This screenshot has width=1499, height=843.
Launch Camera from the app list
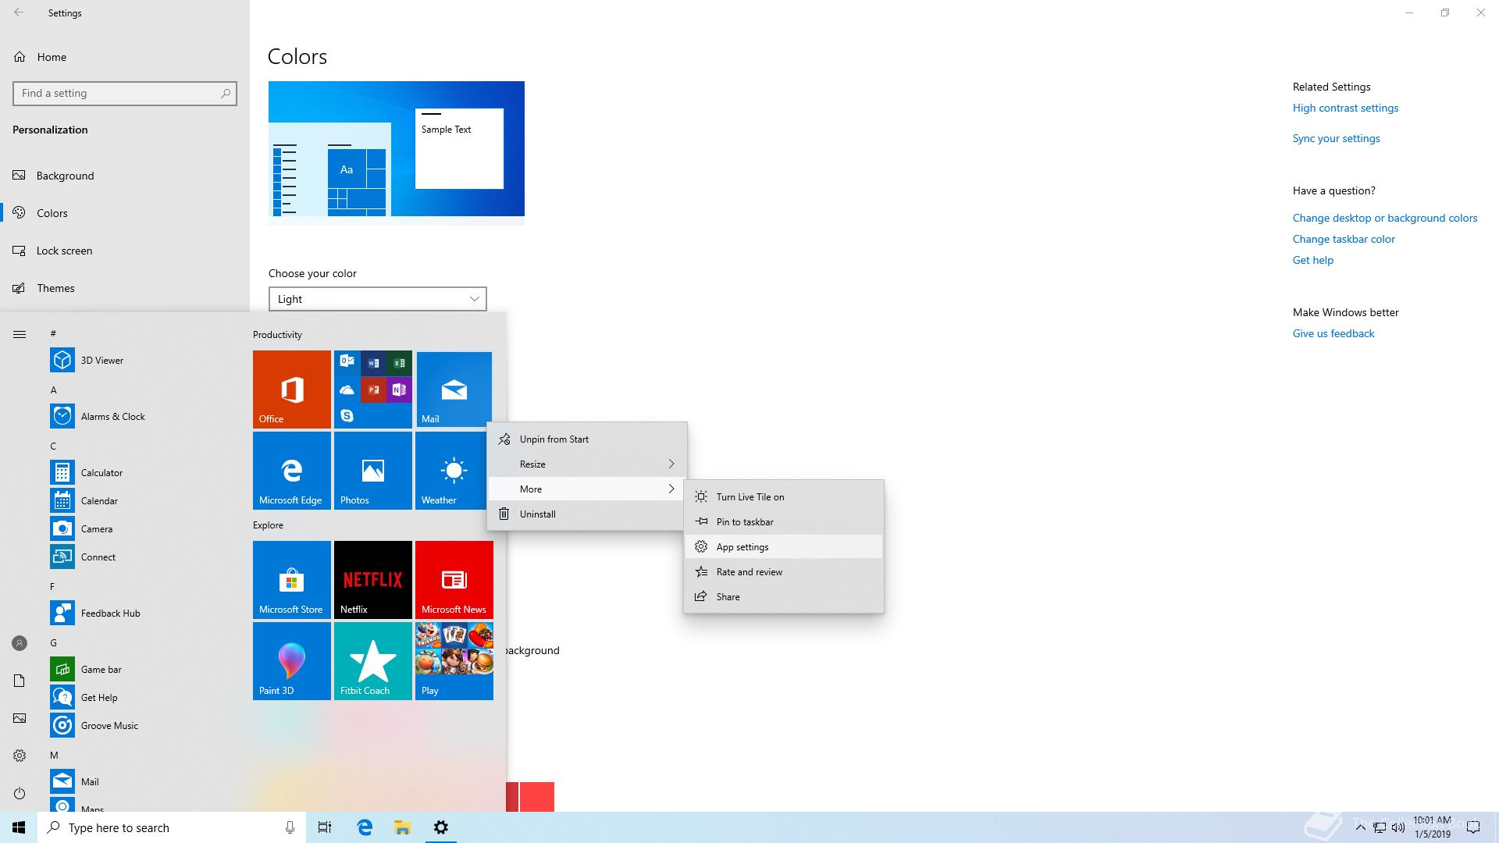(x=141, y=528)
